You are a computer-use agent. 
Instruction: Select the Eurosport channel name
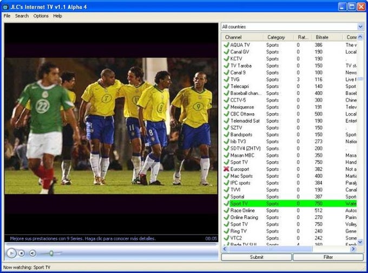coord(240,169)
